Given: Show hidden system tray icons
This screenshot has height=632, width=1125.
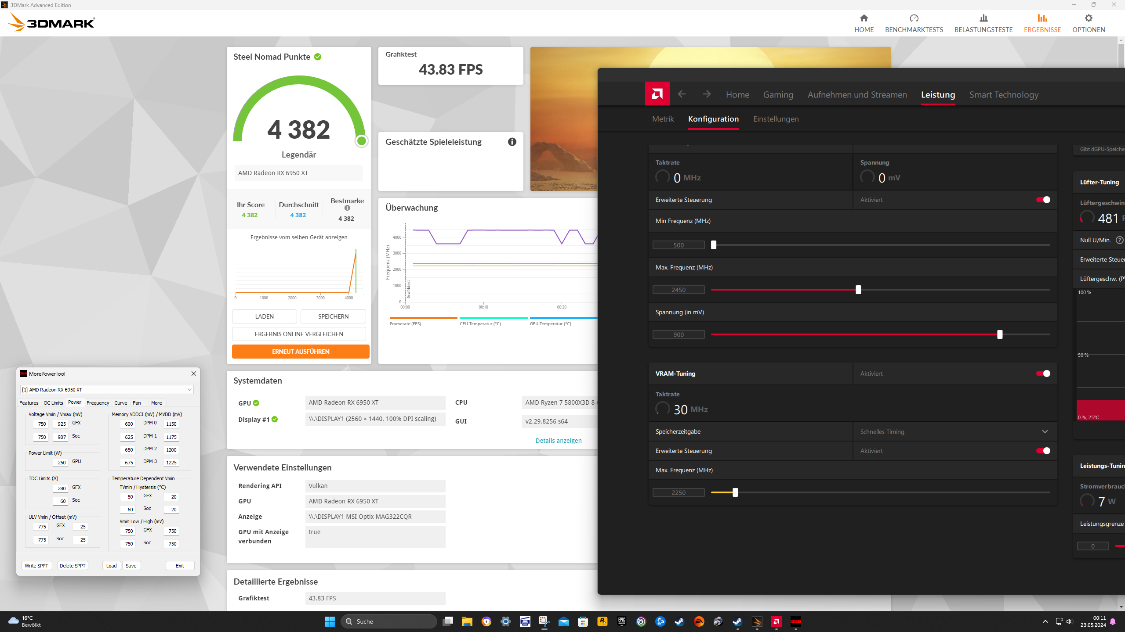Looking at the screenshot, I should tap(1045, 621).
